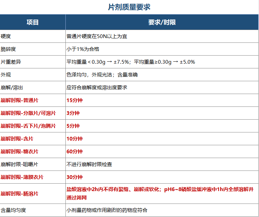The width and height of the screenshot is (259, 217).
Task: Click the value 5分钟
Action: 73,126
